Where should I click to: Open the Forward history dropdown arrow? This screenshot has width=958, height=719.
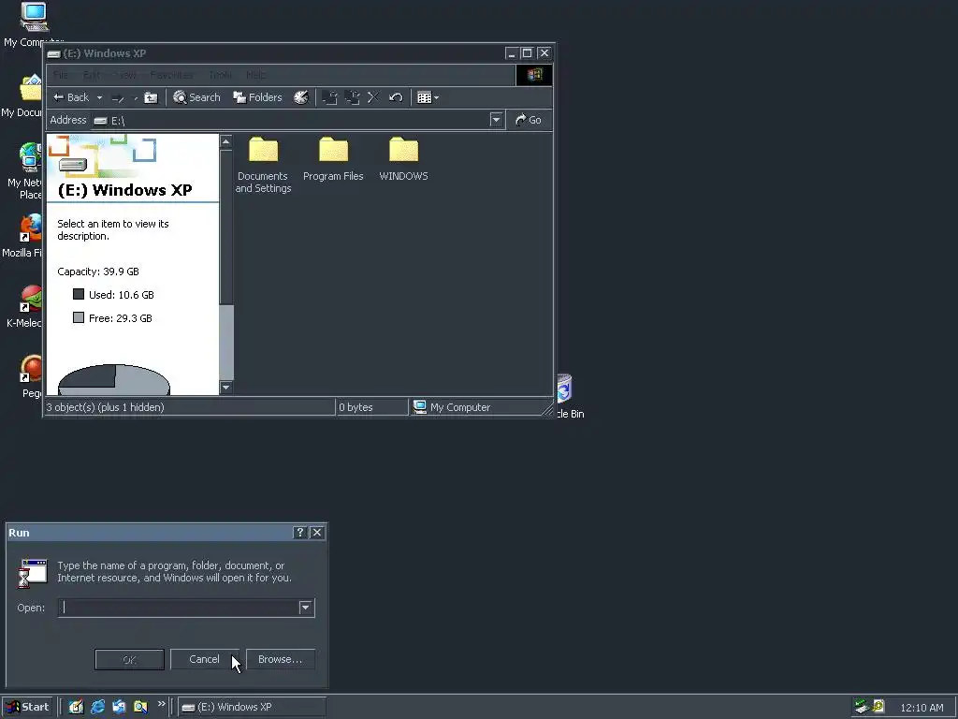[136, 97]
